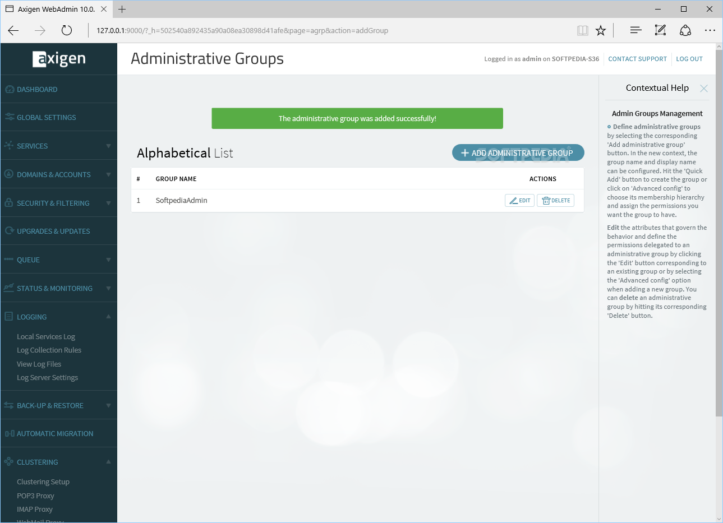
Task: Open the browser more actions menu
Action: tap(710, 31)
